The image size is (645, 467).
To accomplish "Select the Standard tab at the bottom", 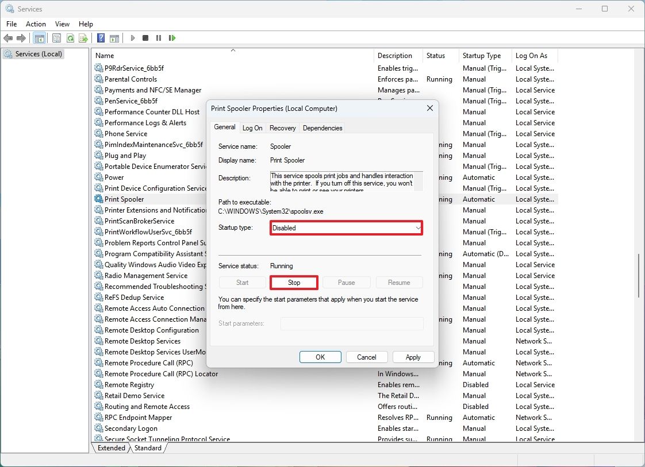I will tap(148, 447).
